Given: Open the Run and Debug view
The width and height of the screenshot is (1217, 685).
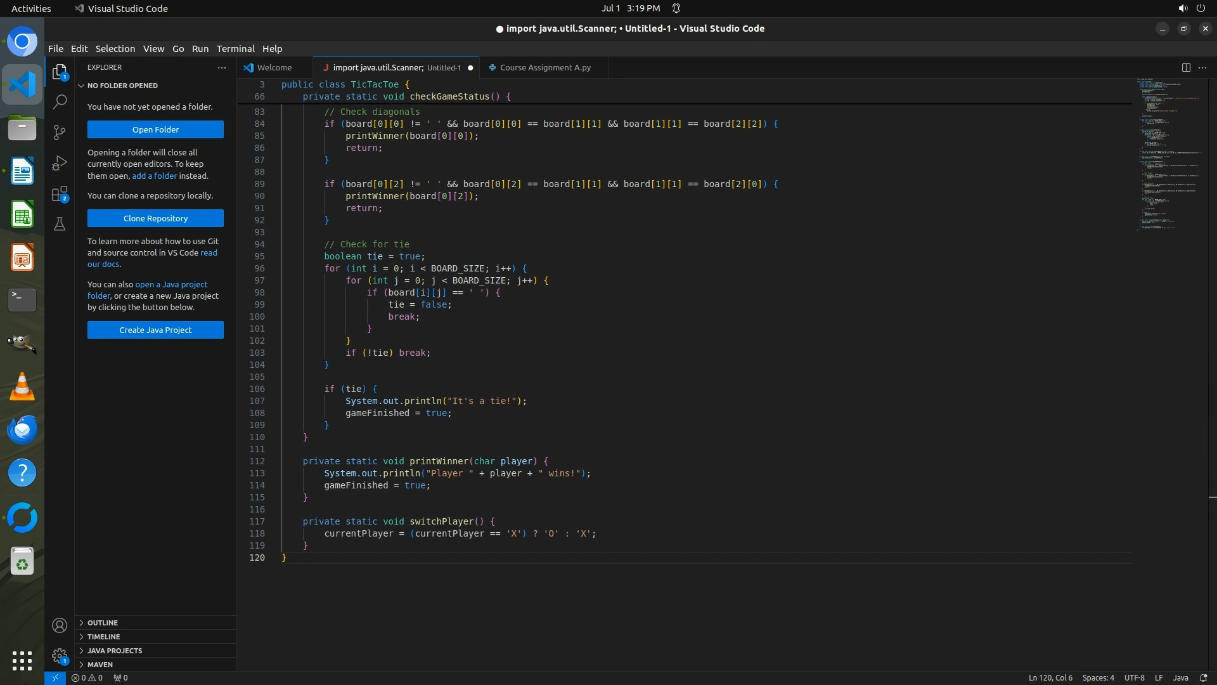Looking at the screenshot, I should (60, 163).
